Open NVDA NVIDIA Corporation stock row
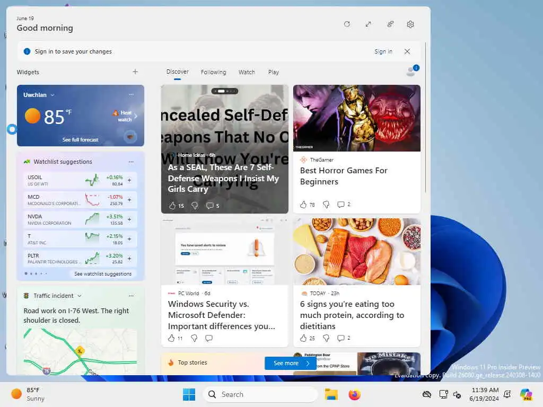Viewport: 543px width, 407px height. pos(81,219)
